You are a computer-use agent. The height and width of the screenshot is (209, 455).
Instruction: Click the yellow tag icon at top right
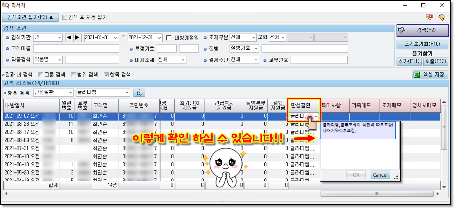(442, 17)
